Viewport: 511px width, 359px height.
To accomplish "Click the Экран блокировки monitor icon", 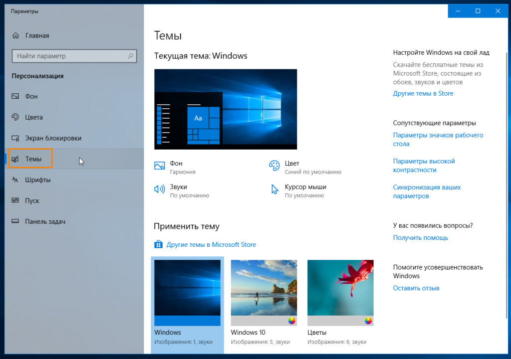I will point(15,138).
